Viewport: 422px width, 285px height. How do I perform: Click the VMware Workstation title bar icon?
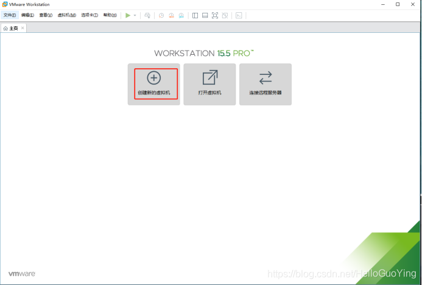tap(5, 4)
